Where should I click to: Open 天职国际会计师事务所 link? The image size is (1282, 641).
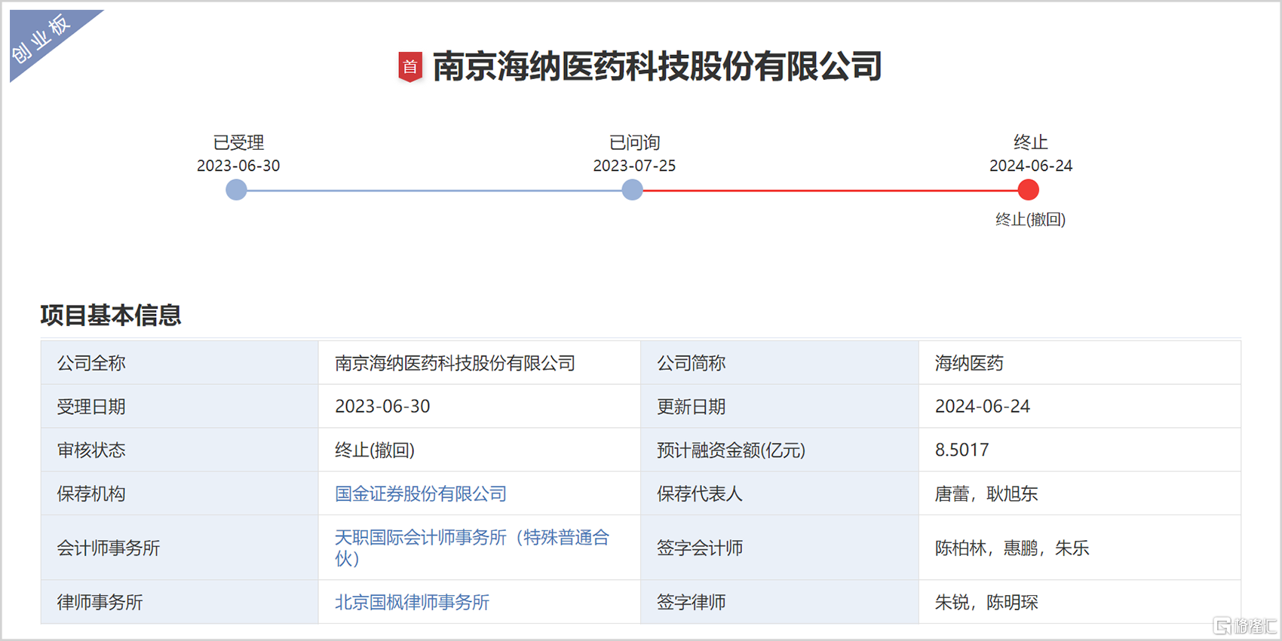click(x=472, y=548)
